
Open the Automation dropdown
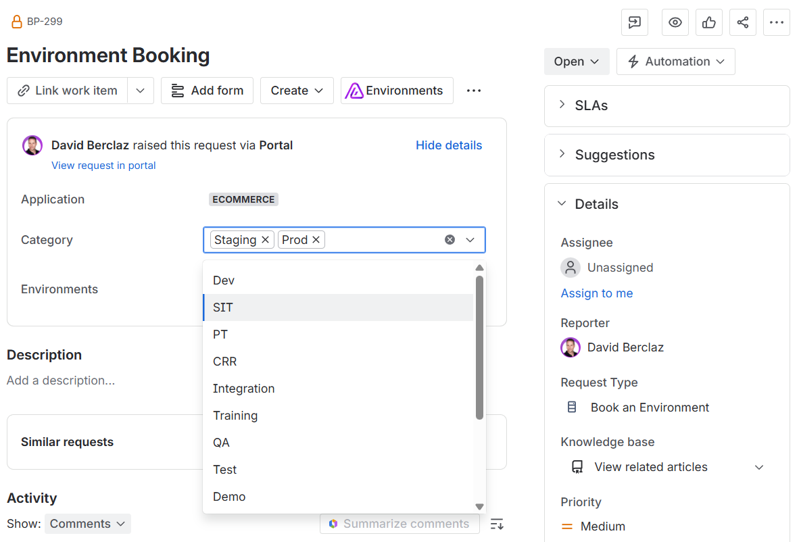click(676, 61)
